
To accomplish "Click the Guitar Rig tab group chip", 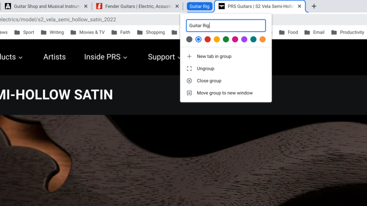I will point(199,6).
